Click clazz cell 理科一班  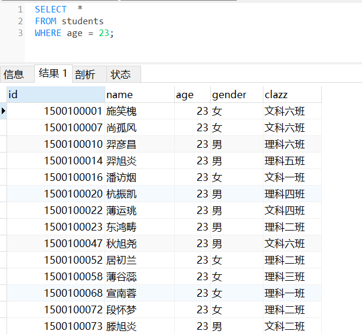tap(292, 293)
